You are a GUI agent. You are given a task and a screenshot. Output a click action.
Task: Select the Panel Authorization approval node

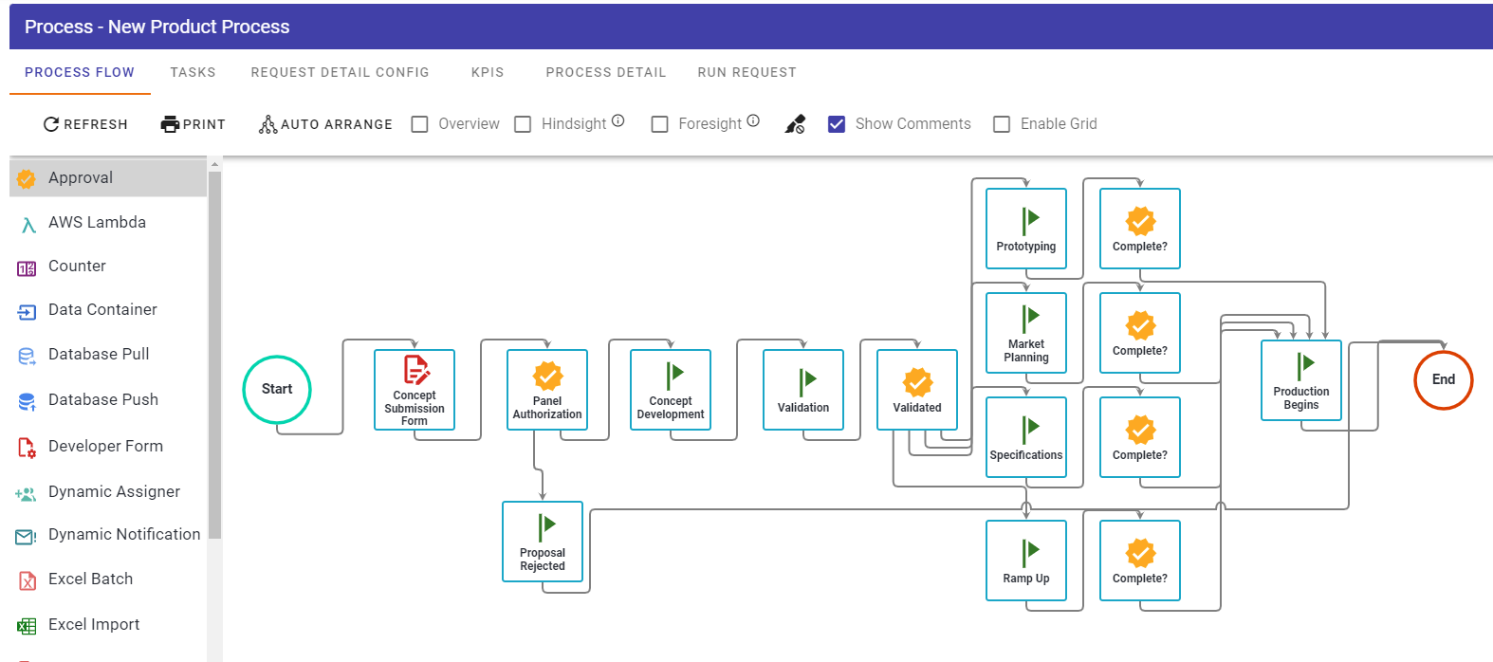click(547, 390)
